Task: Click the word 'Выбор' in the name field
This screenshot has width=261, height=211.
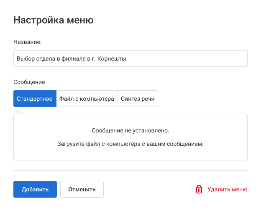Action: 24,59
